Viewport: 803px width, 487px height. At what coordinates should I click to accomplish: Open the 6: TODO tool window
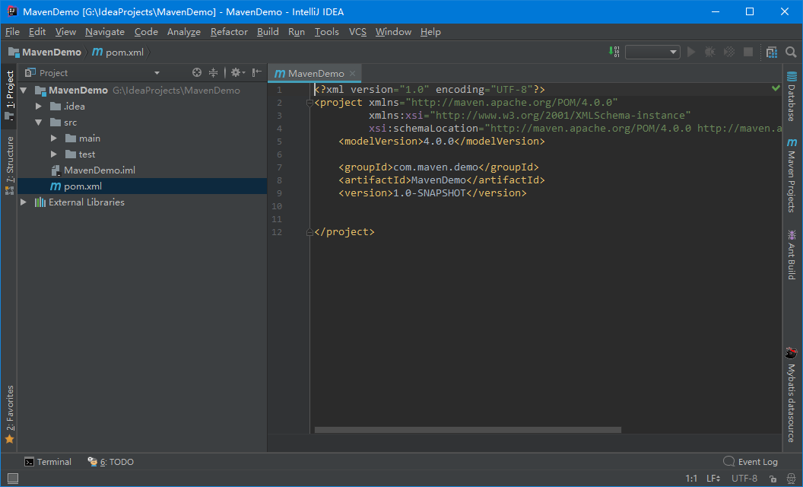pos(110,462)
